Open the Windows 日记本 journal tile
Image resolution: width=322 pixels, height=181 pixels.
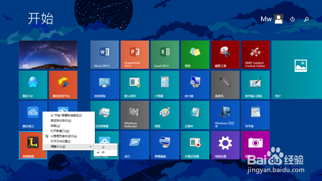coord(225,115)
